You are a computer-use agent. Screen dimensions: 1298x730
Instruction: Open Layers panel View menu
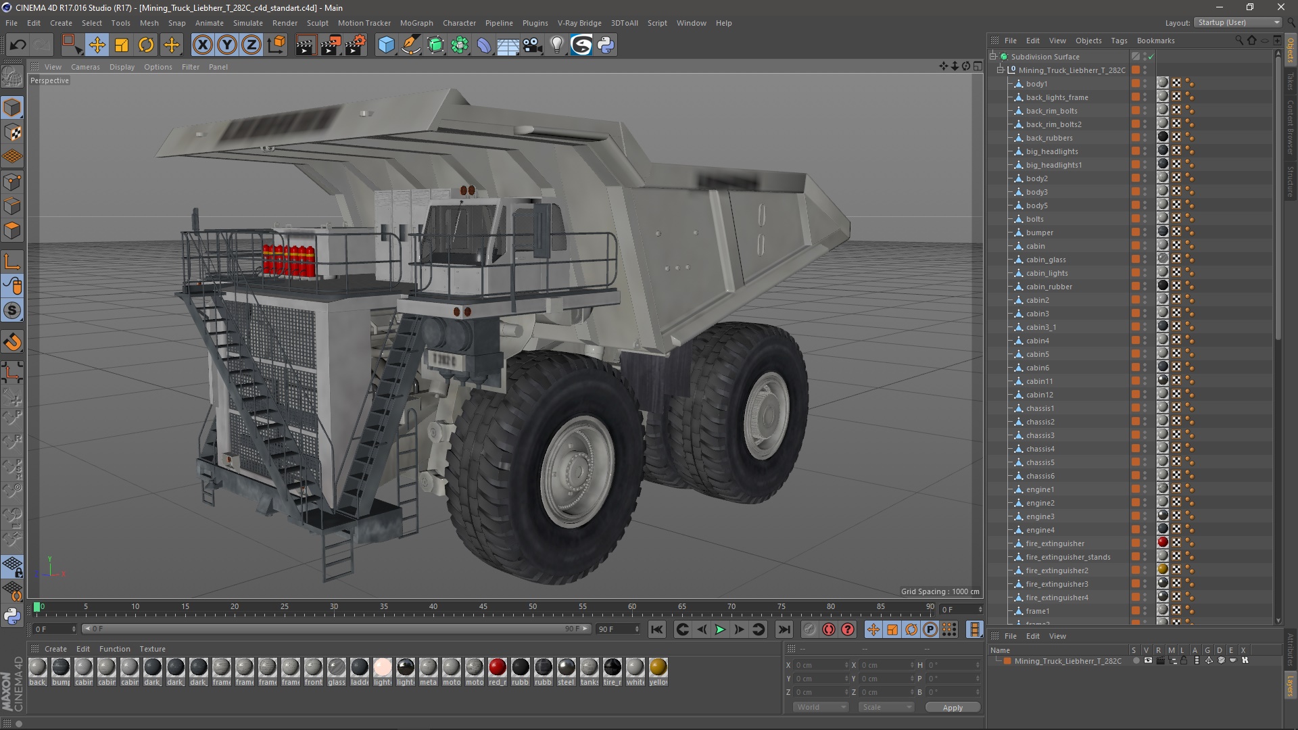[x=1057, y=636]
